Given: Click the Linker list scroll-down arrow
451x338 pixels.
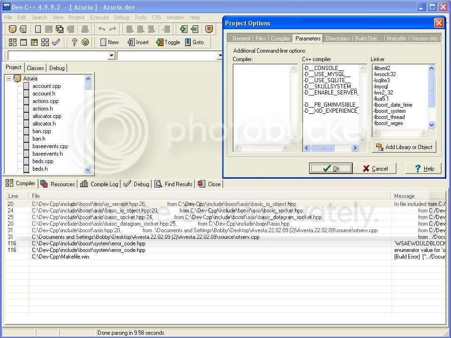Looking at the screenshot, I should [x=431, y=125].
